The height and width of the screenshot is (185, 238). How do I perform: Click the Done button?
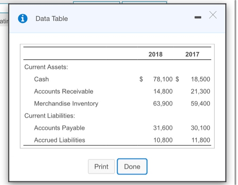(132, 167)
